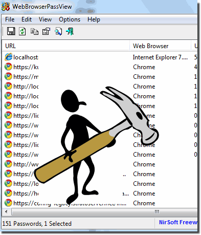Click the Chrome cell in the https://lo row
Image resolution: width=201 pixels, height=235 pixels.
(x=144, y=184)
